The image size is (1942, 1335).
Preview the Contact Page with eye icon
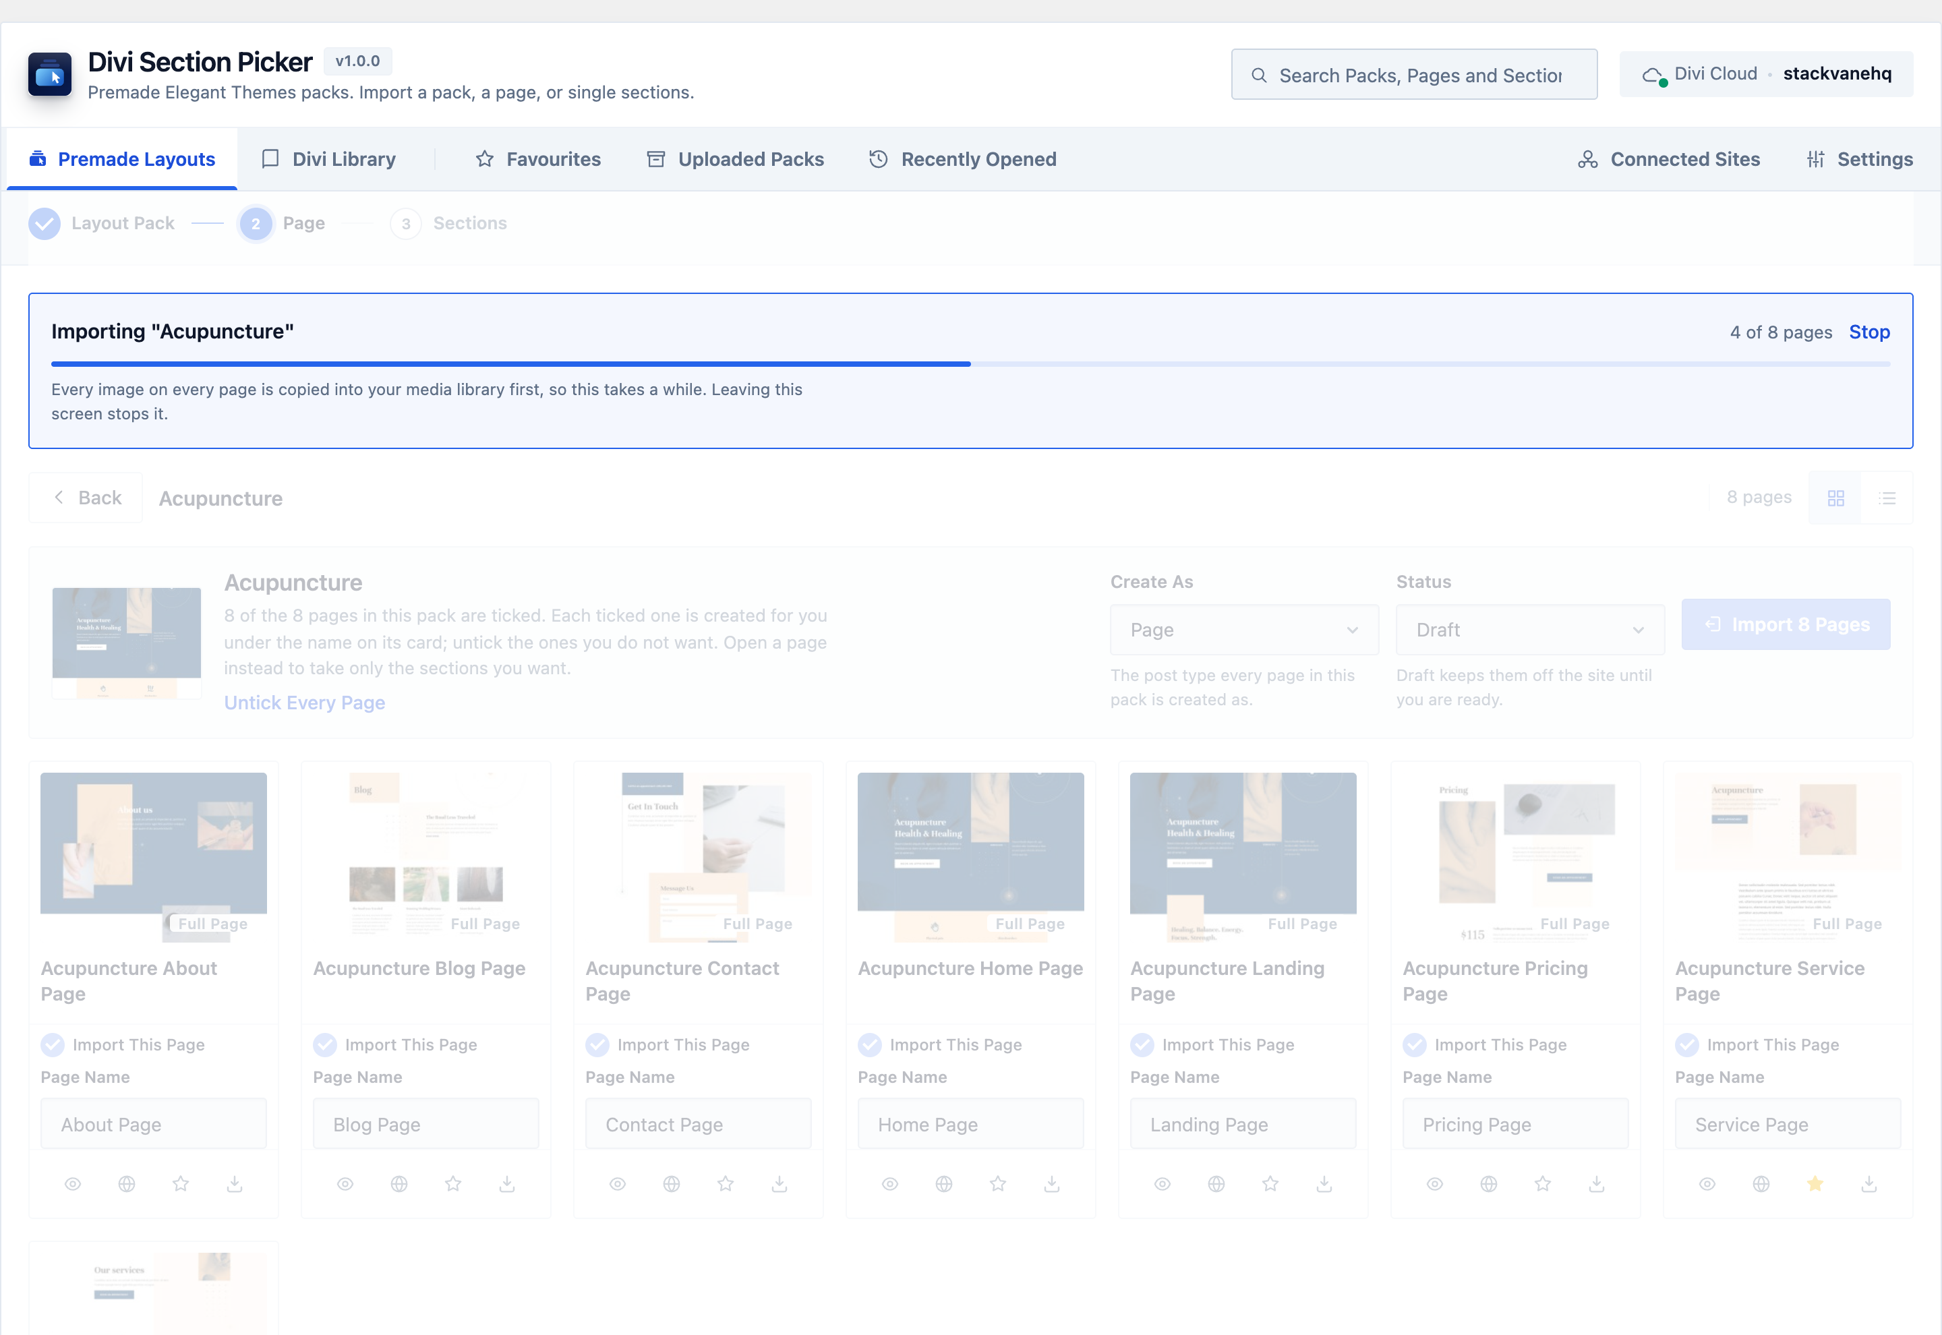618,1183
